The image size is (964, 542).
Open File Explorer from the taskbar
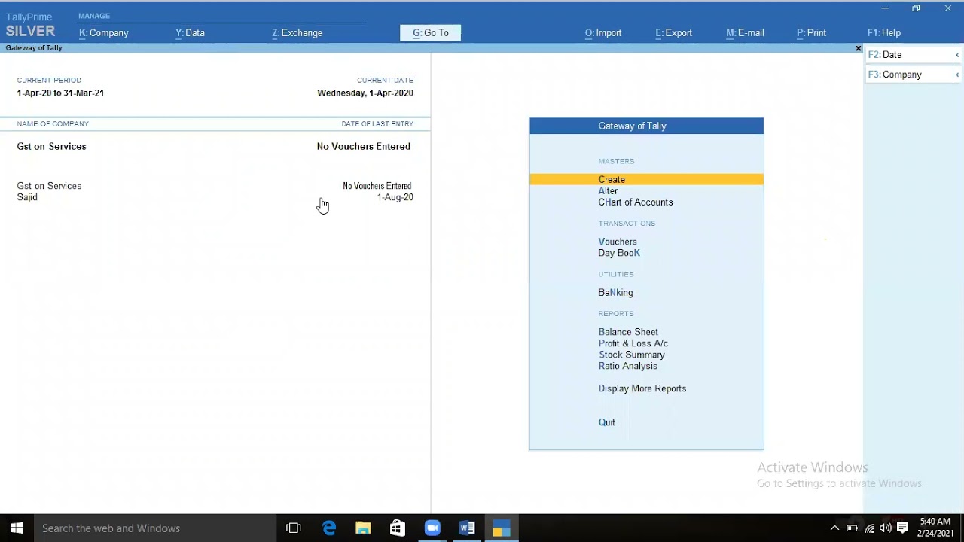tap(363, 528)
